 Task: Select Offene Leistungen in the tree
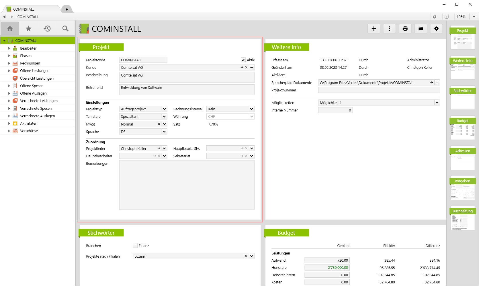tap(34, 71)
